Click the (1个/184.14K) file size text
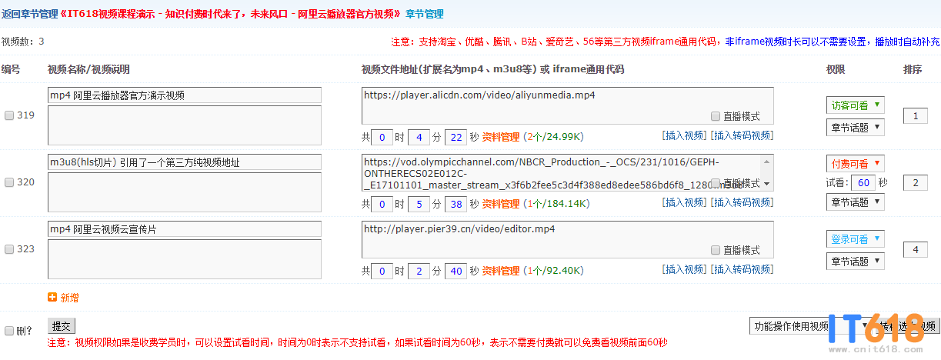Image resolution: width=941 pixels, height=360 pixels. click(556, 204)
